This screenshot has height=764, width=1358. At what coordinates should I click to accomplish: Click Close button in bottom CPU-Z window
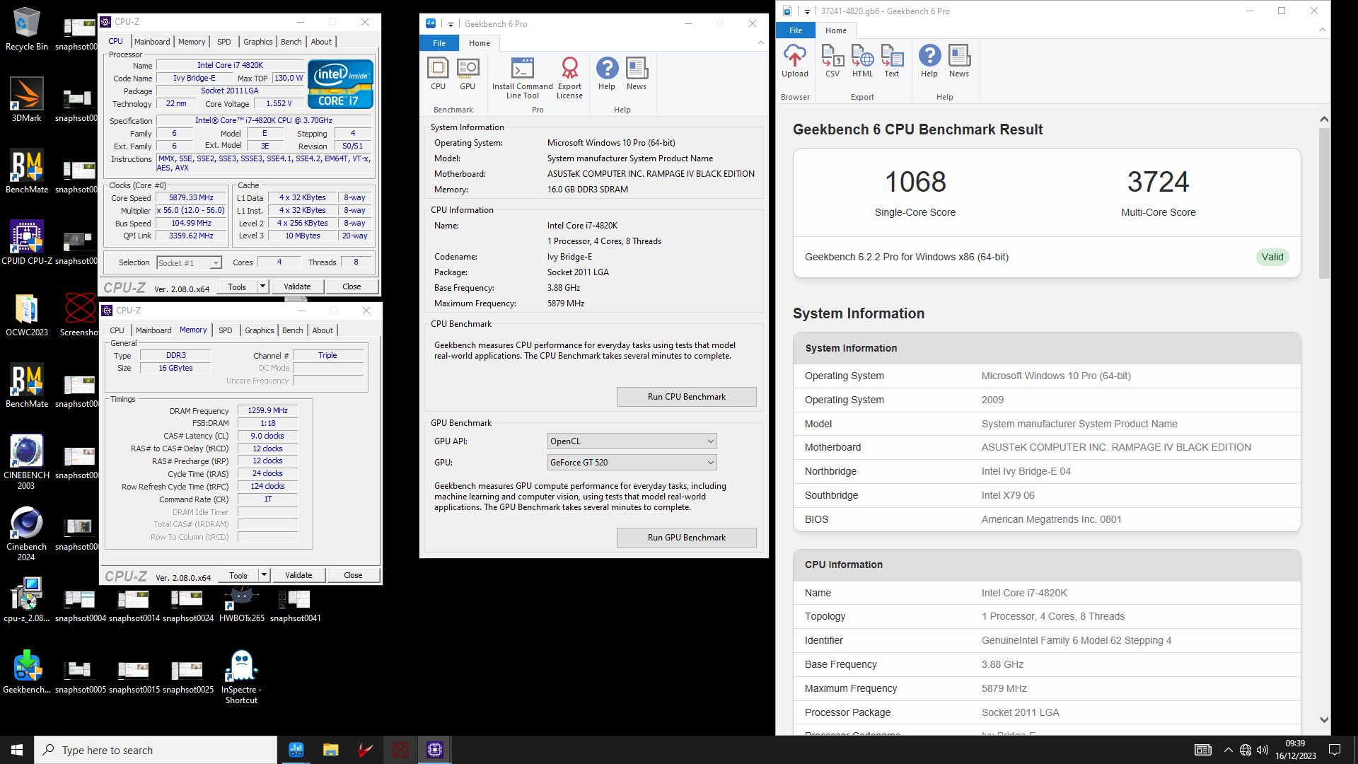pyautogui.click(x=353, y=575)
